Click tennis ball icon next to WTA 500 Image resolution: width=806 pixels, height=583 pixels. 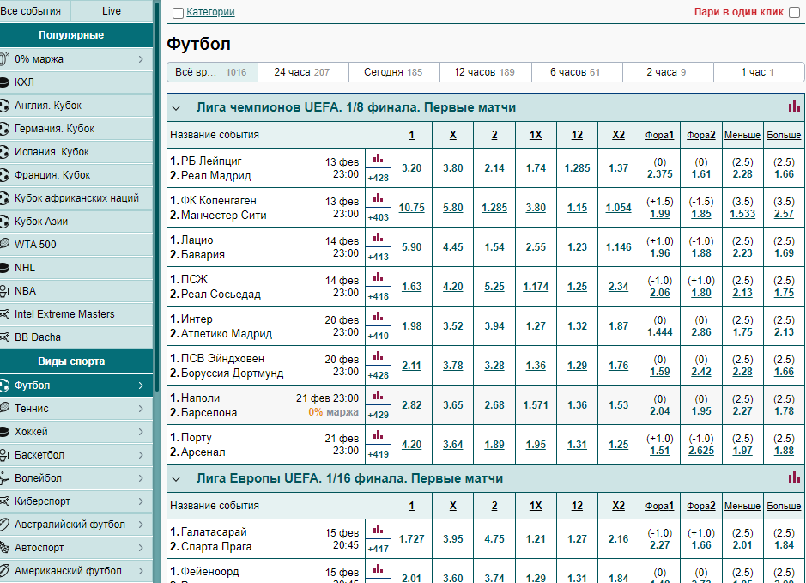[x=4, y=244]
